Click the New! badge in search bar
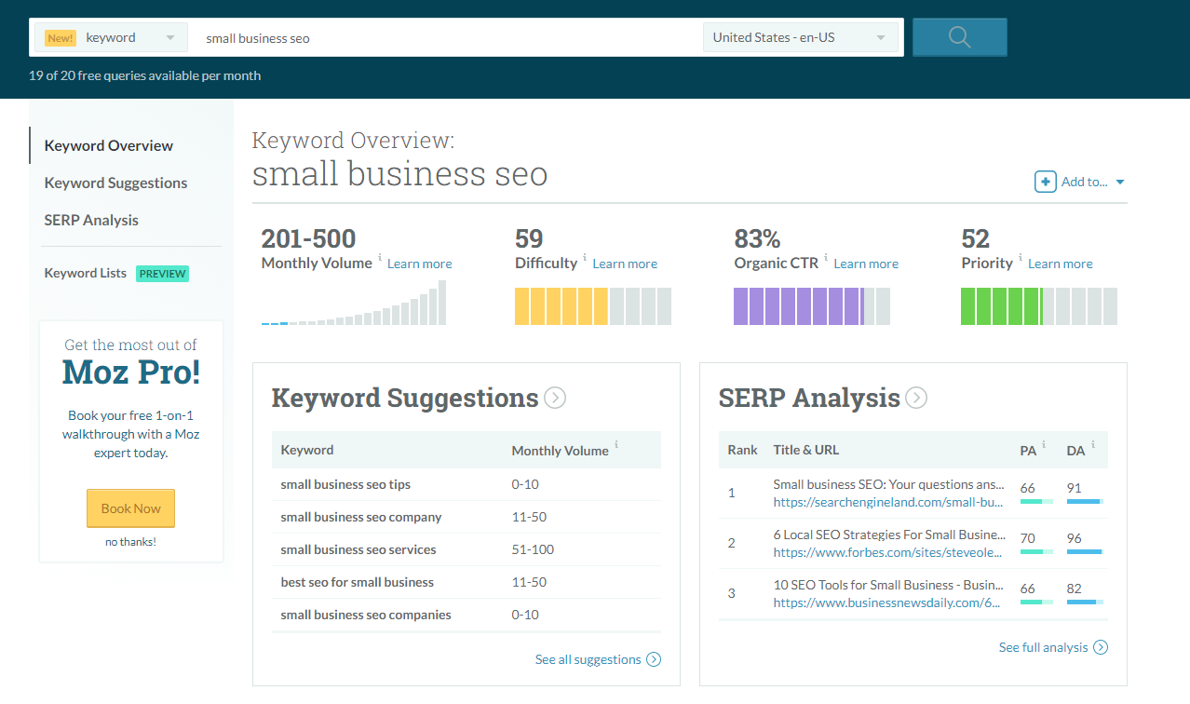The image size is (1190, 704). (x=61, y=38)
